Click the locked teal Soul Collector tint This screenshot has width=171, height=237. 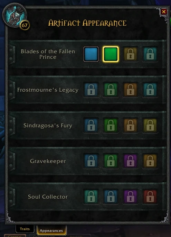click(91, 197)
